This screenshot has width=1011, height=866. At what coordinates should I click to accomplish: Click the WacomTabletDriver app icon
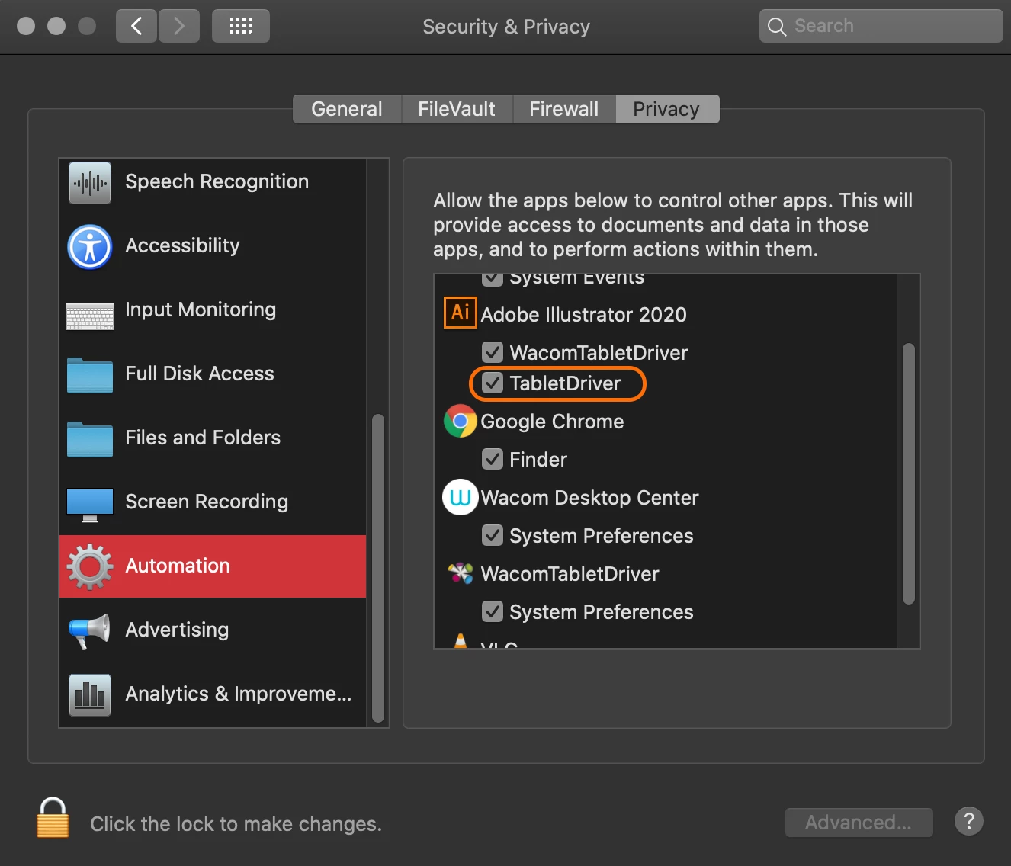click(461, 573)
